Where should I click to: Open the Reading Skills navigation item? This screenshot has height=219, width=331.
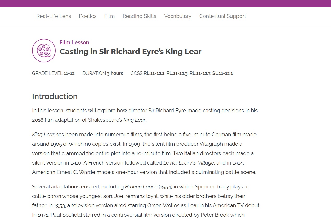[139, 16]
